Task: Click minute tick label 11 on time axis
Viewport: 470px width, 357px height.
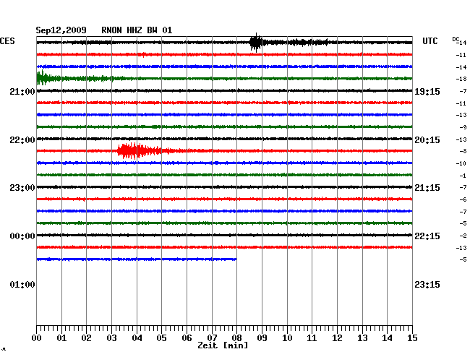Action: point(312,338)
